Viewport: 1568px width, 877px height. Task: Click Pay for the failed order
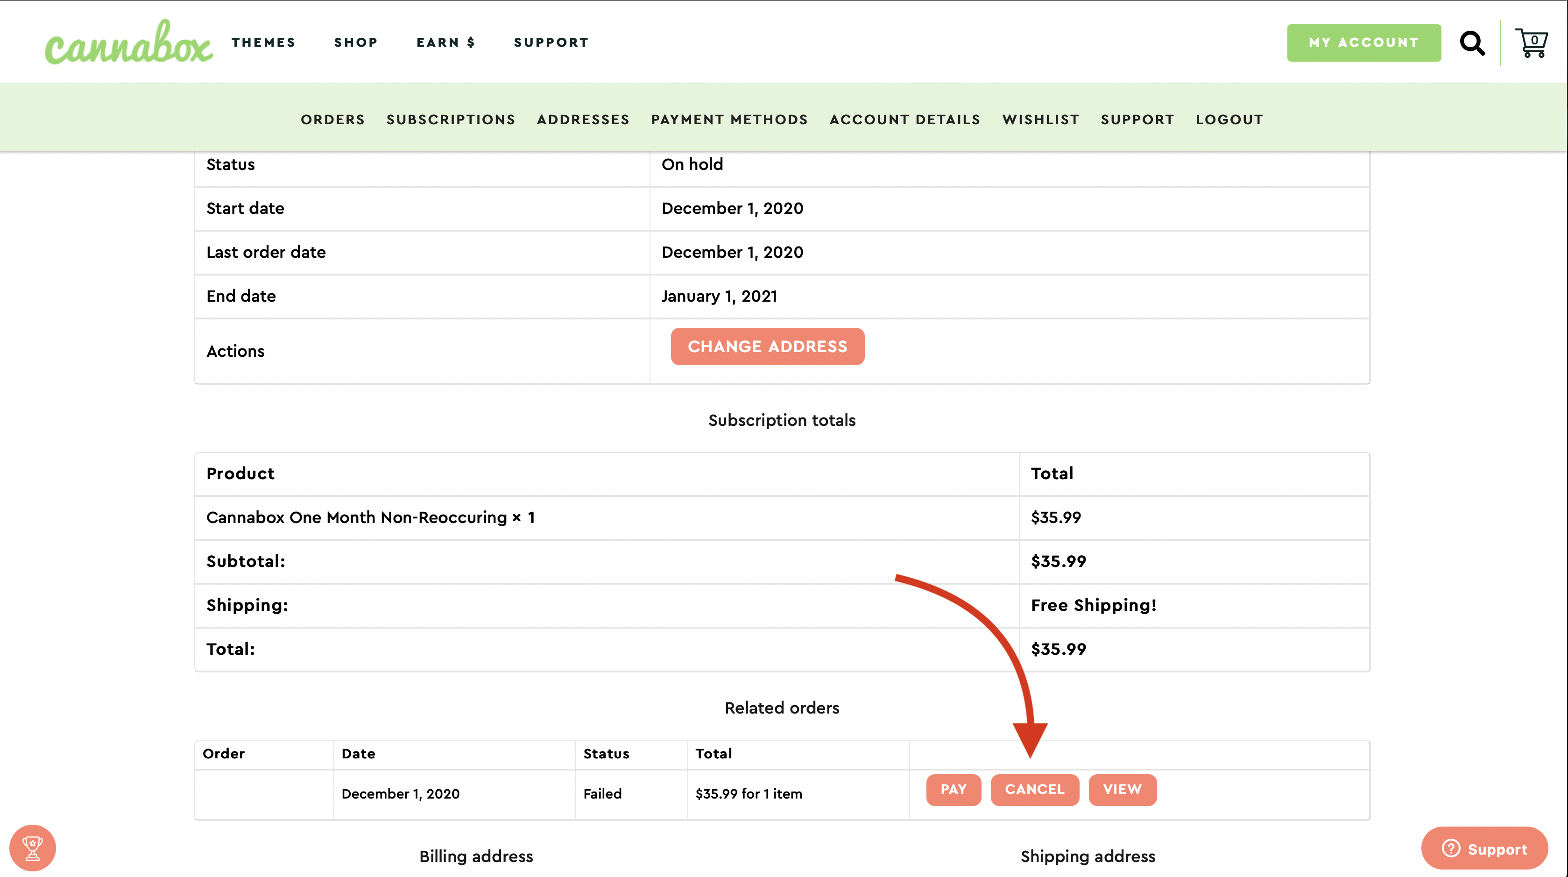[x=953, y=789]
